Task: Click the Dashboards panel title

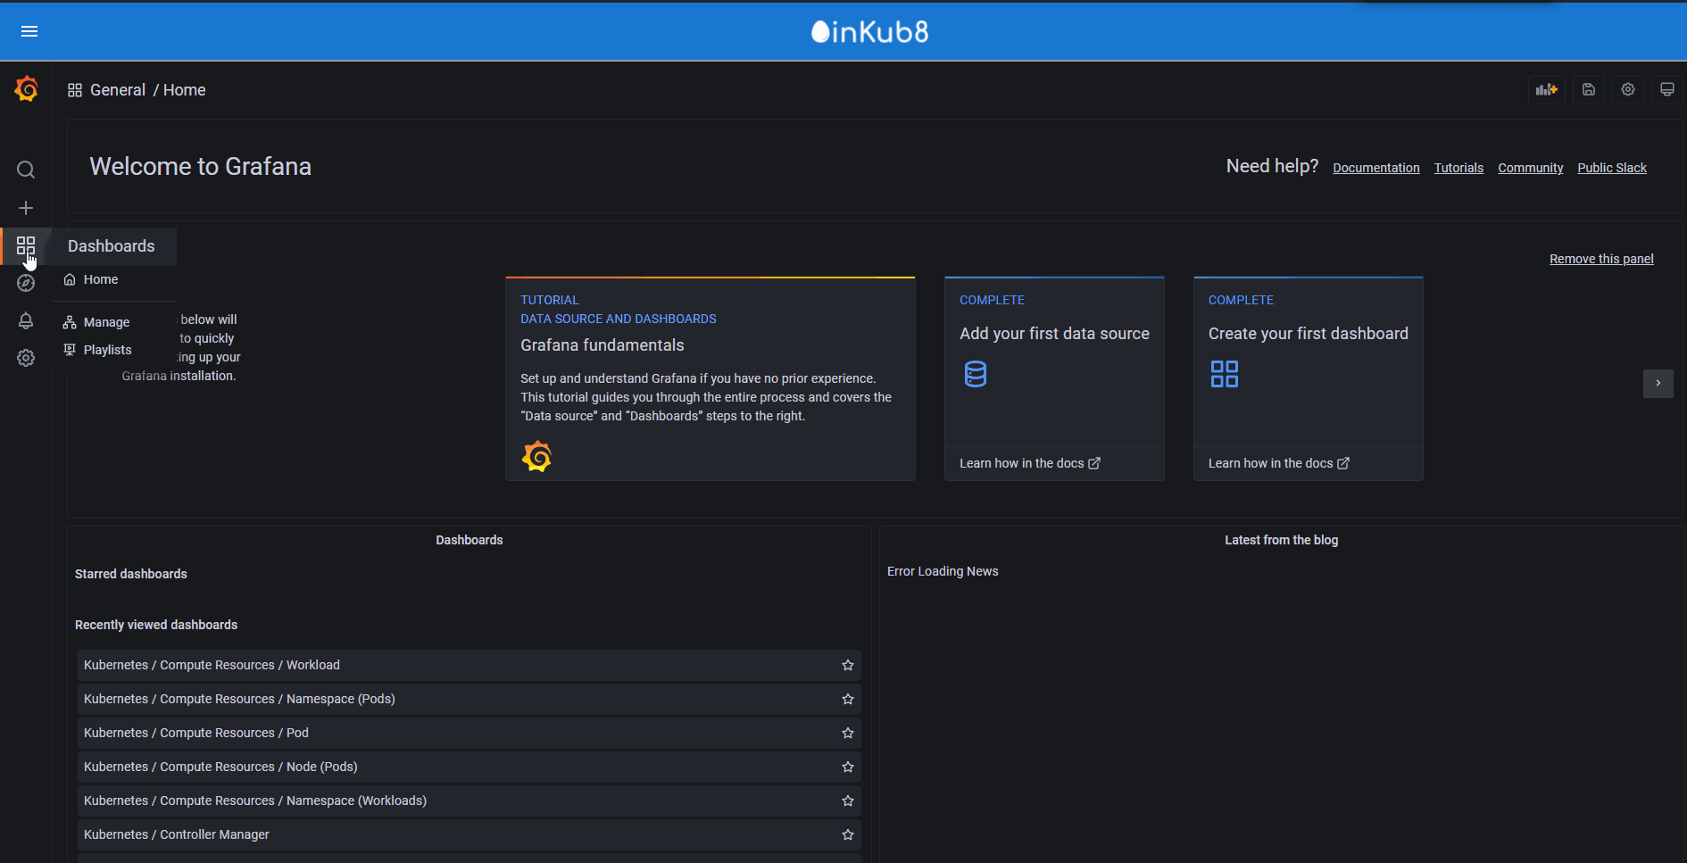Action: click(x=470, y=540)
